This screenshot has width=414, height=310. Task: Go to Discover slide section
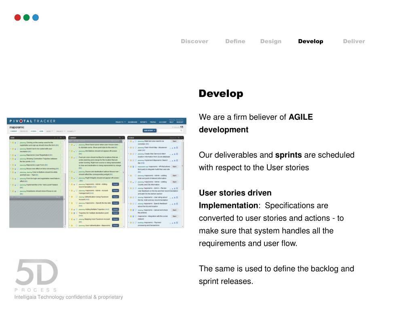[194, 41]
